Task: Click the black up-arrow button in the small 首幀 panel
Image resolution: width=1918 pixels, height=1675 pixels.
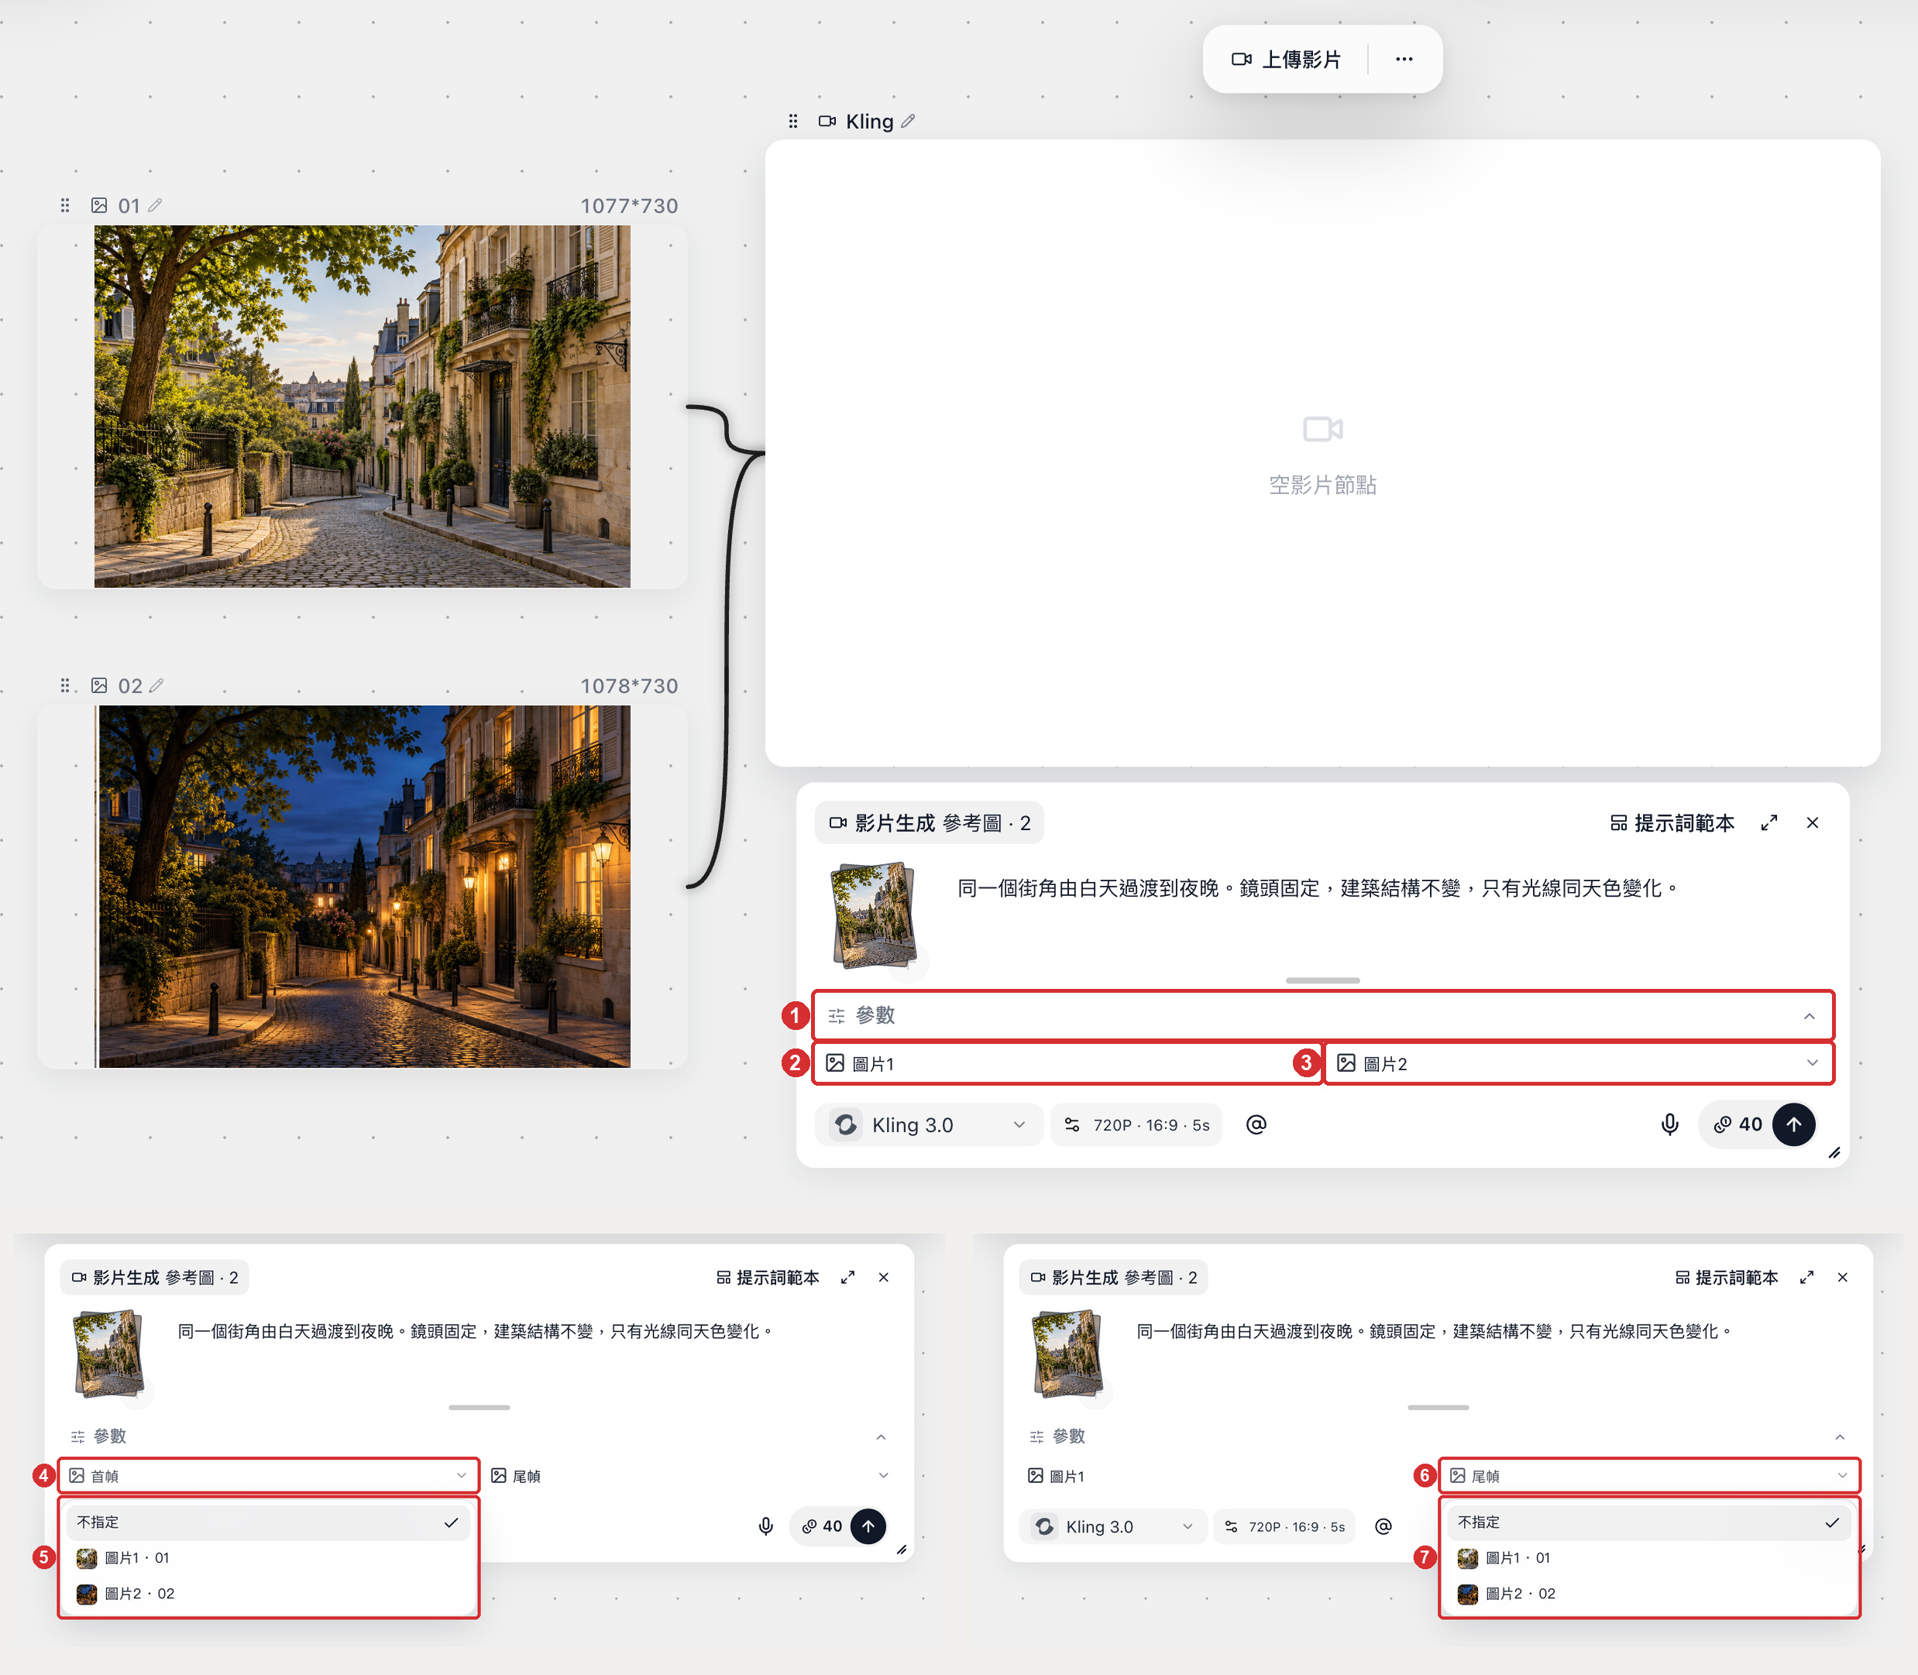Action: (868, 1526)
